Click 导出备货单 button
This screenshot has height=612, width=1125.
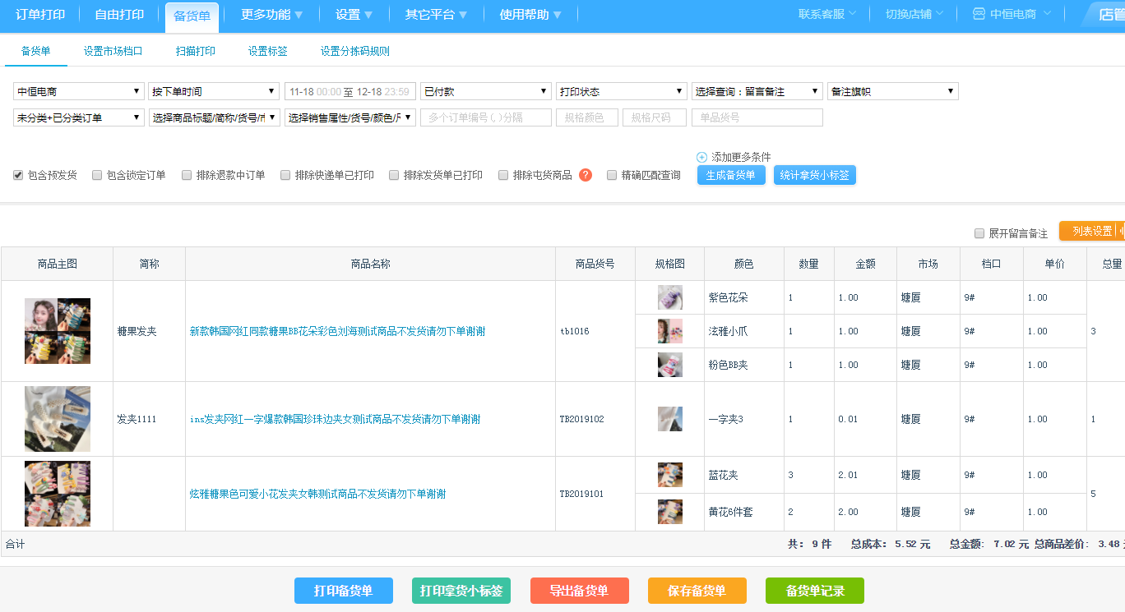[580, 591]
